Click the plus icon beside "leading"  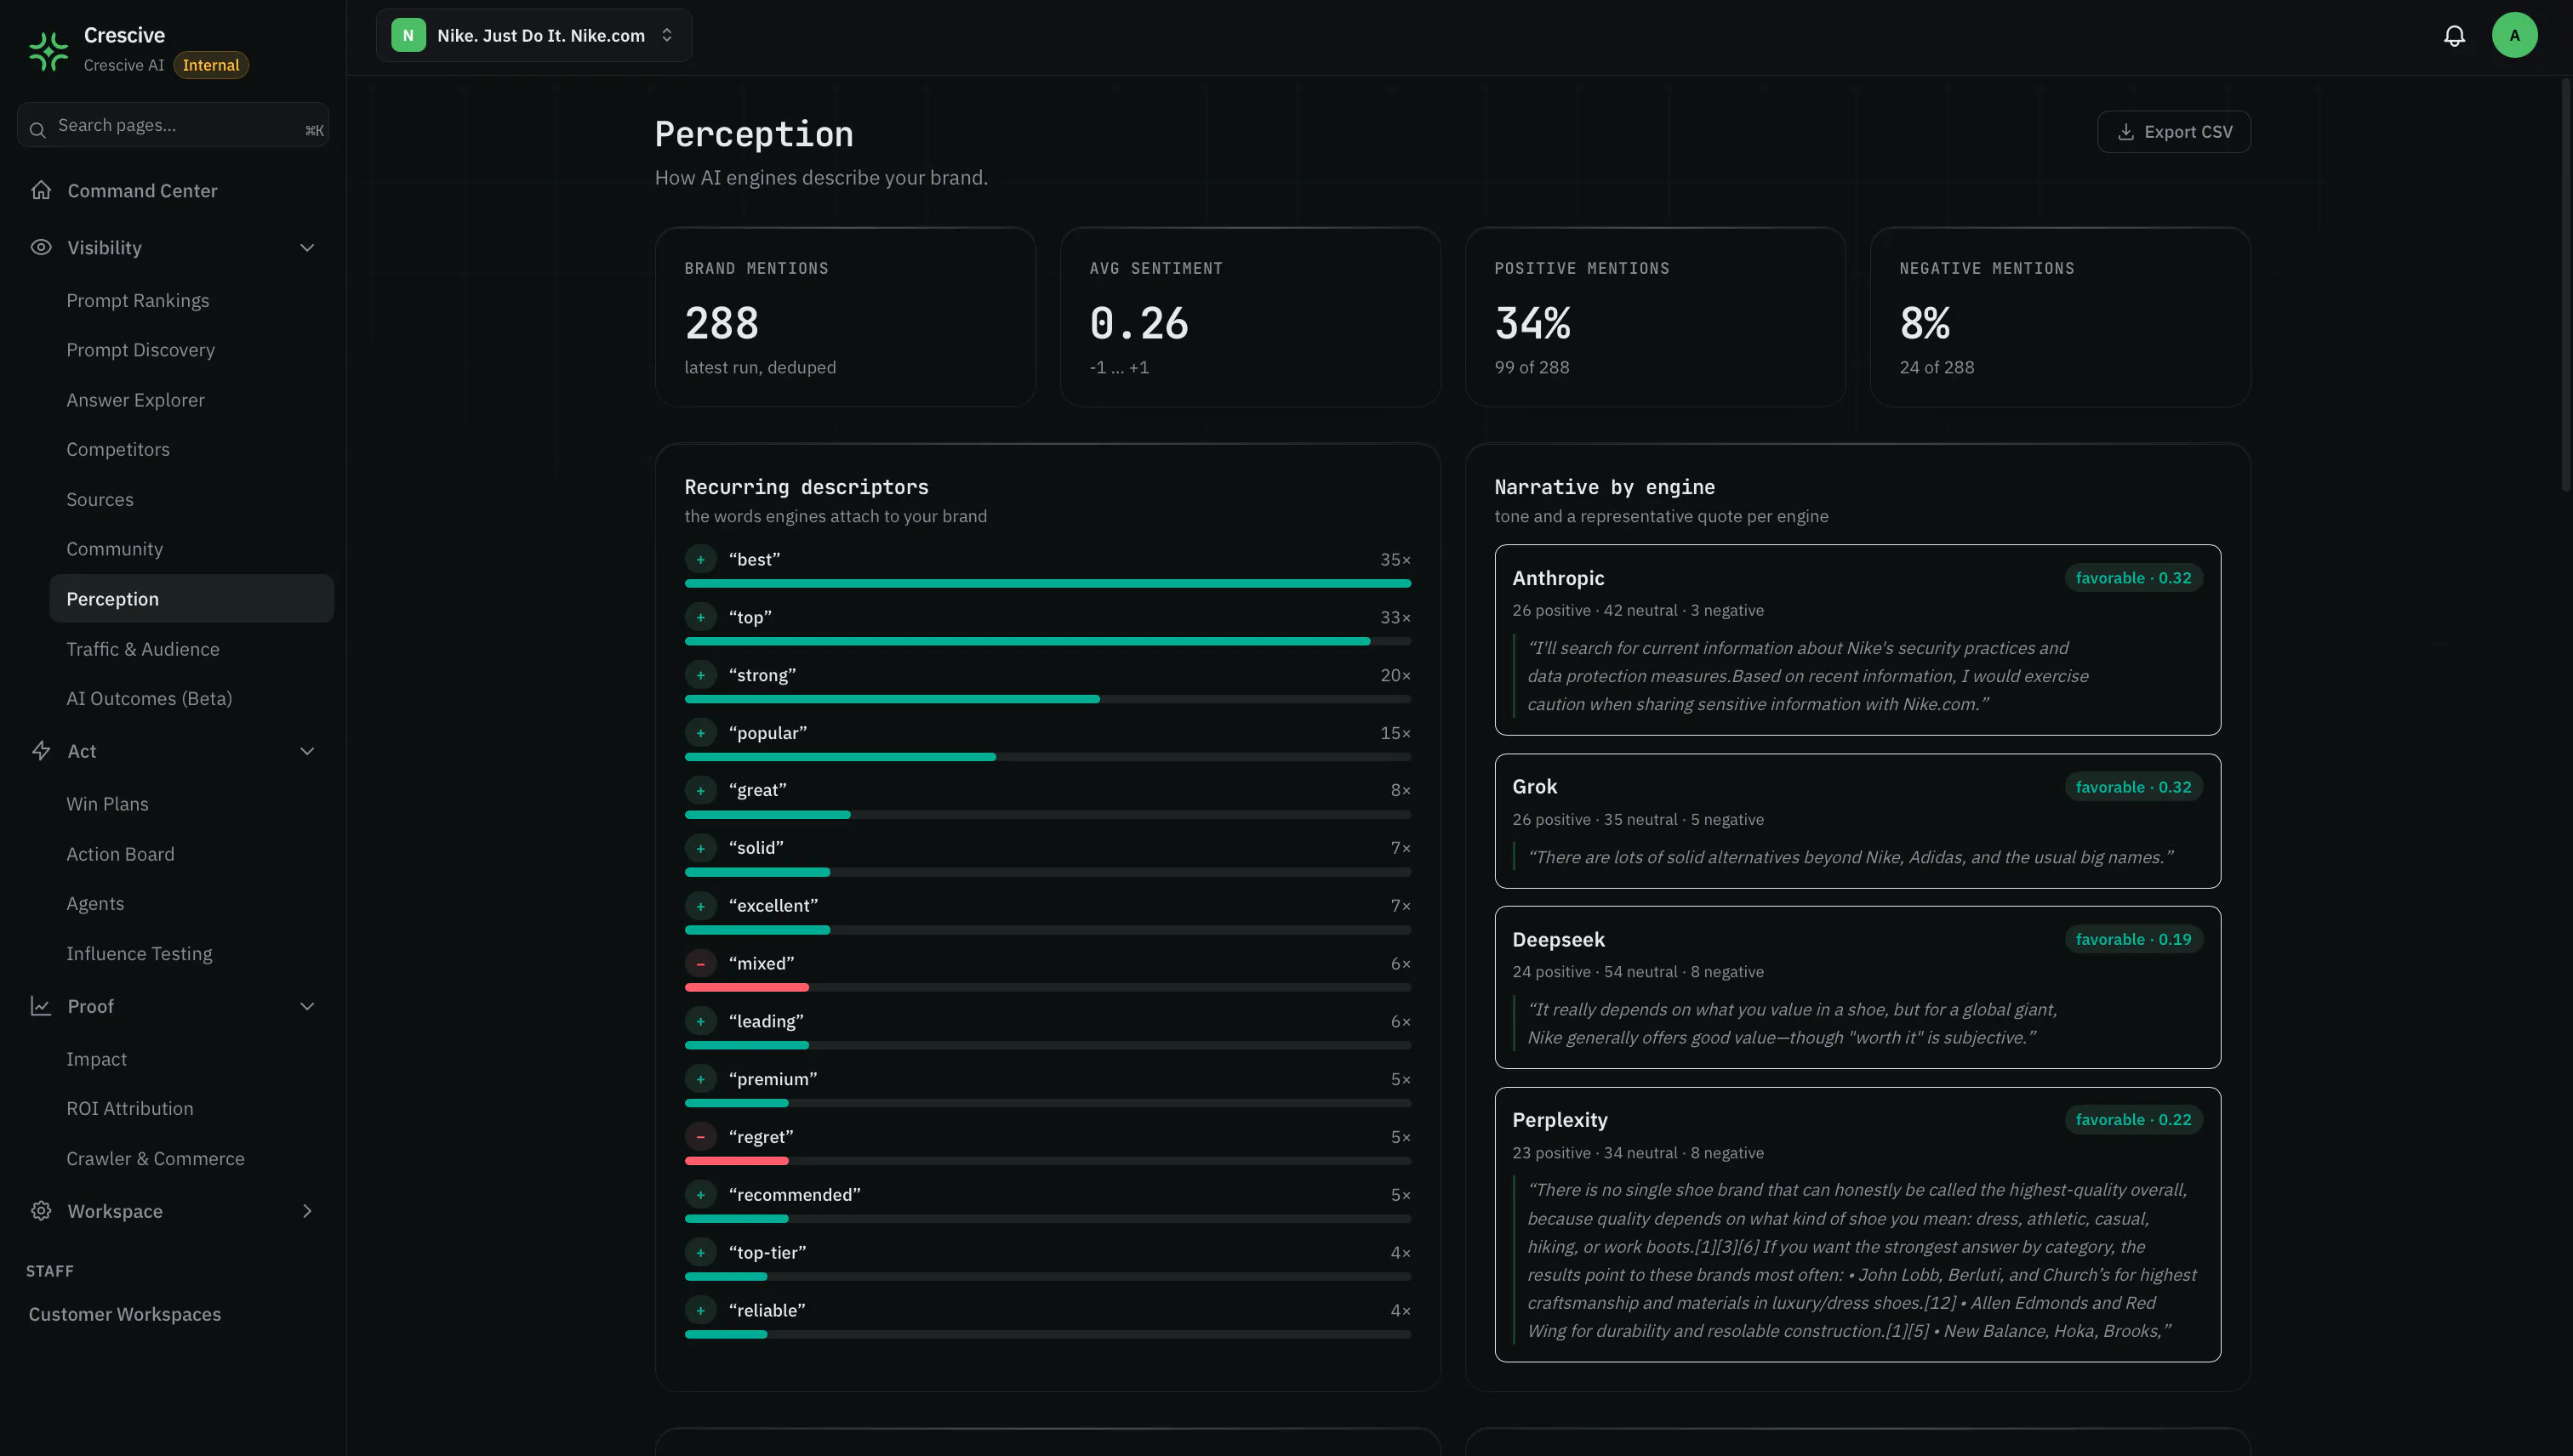click(x=700, y=1021)
